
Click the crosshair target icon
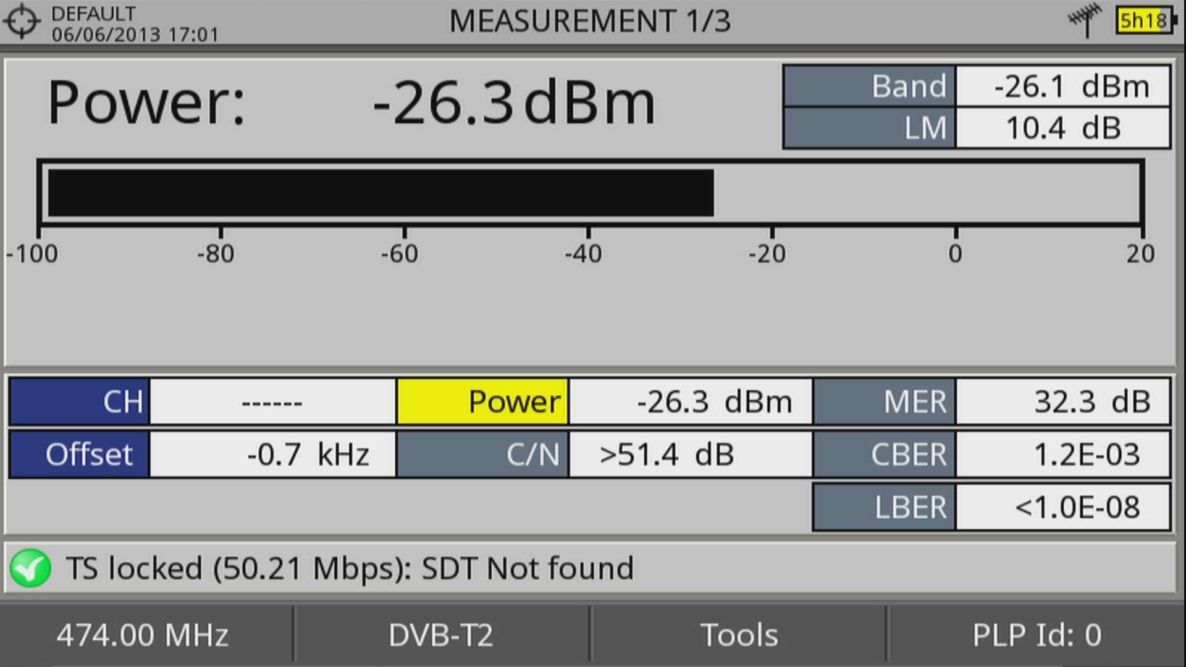tap(22, 22)
